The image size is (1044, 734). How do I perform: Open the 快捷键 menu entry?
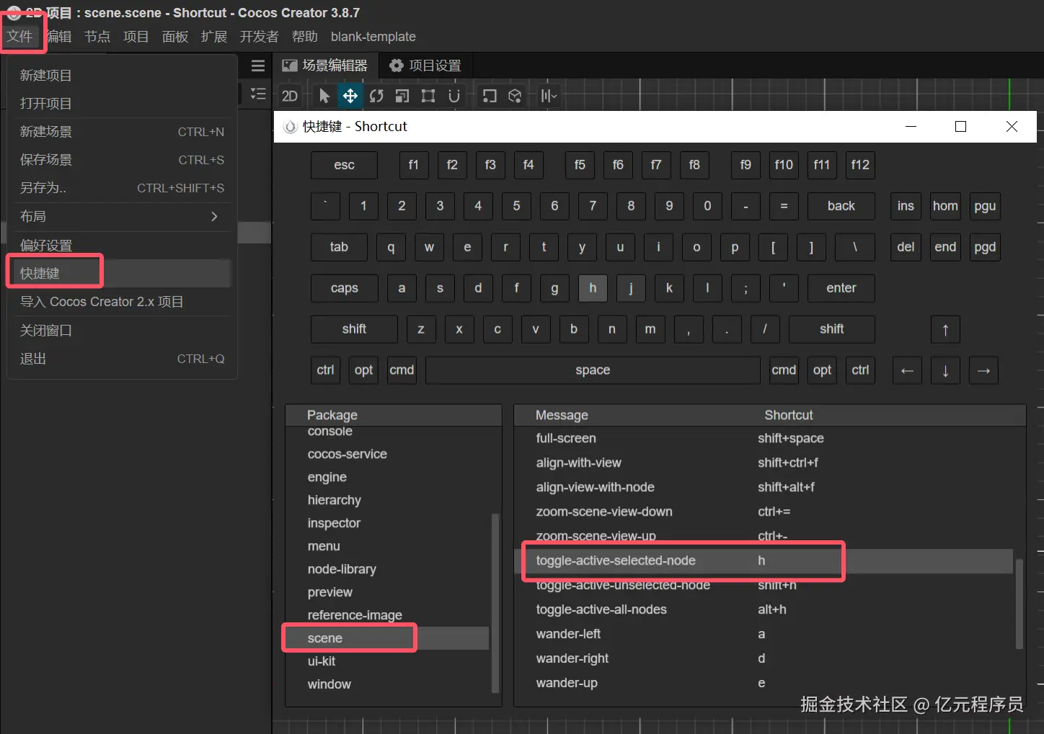point(40,274)
